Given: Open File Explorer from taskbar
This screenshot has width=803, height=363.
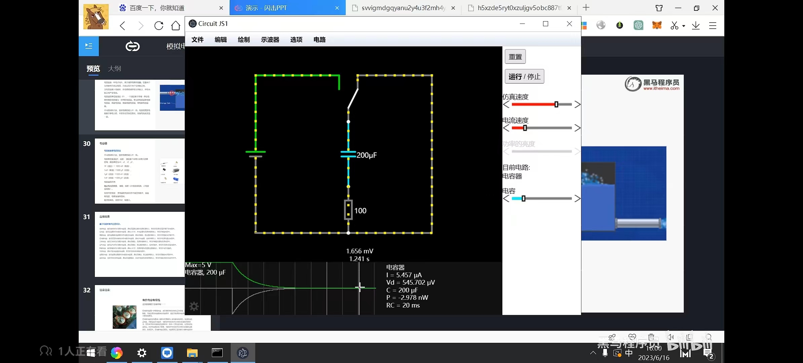Looking at the screenshot, I should (x=192, y=353).
